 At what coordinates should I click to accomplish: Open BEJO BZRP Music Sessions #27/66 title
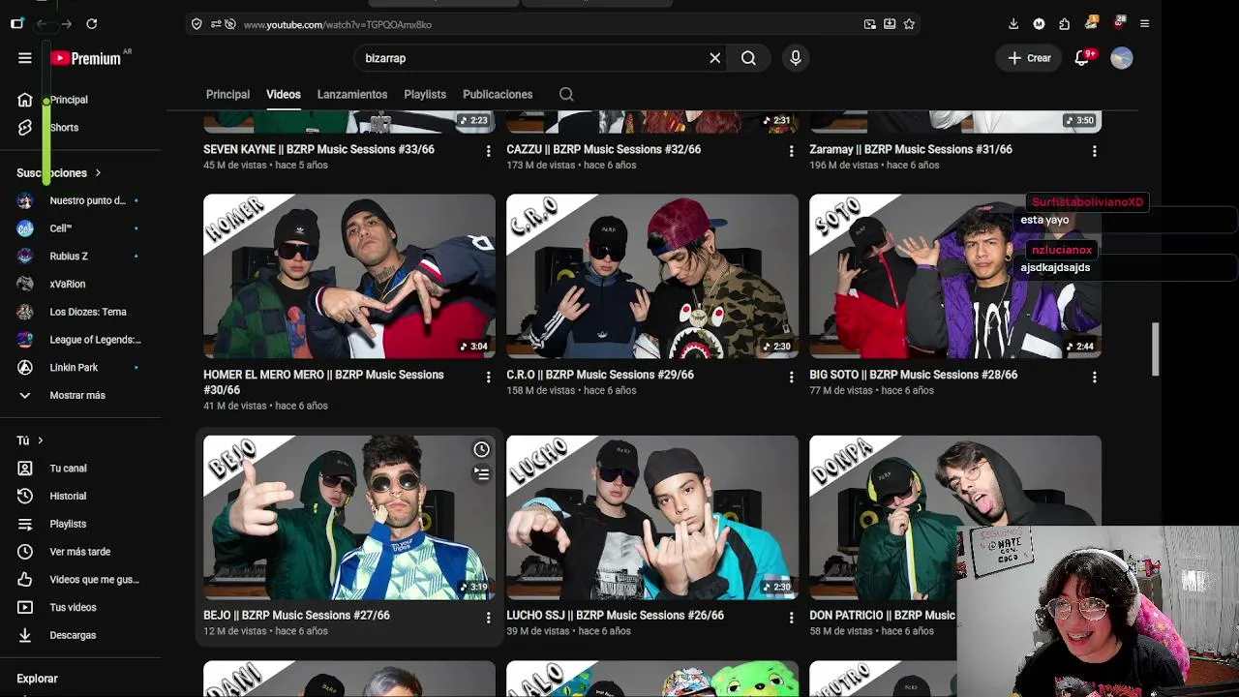296,615
